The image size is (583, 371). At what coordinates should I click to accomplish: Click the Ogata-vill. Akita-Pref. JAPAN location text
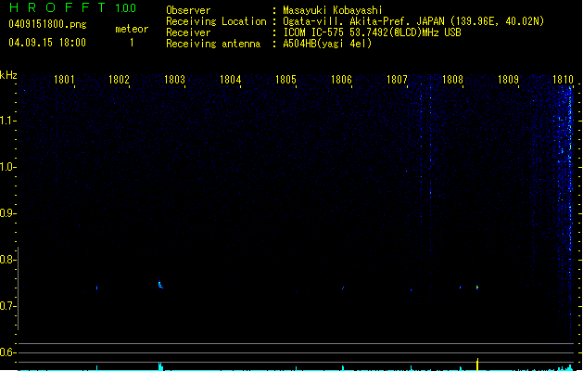coord(413,21)
